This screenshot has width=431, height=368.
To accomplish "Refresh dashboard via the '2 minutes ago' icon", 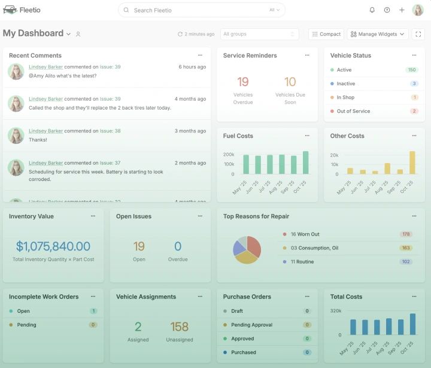I will coord(180,34).
